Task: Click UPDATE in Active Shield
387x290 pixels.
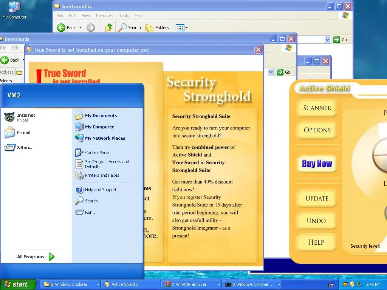Action: click(317, 198)
